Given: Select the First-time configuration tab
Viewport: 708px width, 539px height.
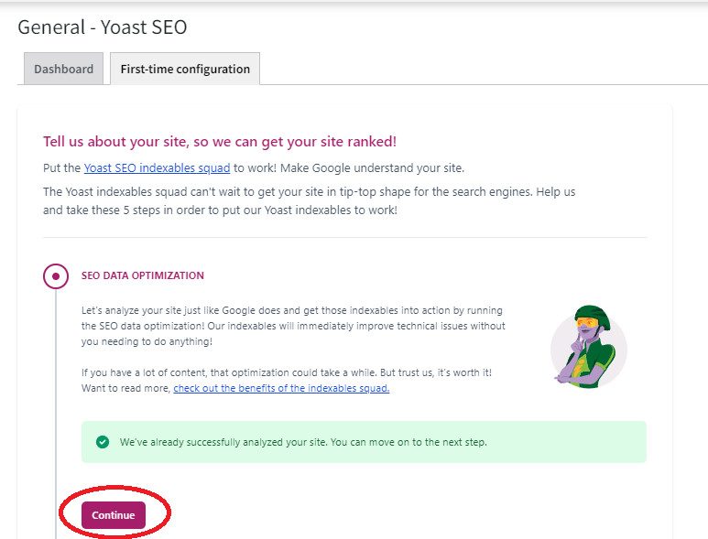Looking at the screenshot, I should click(x=185, y=69).
